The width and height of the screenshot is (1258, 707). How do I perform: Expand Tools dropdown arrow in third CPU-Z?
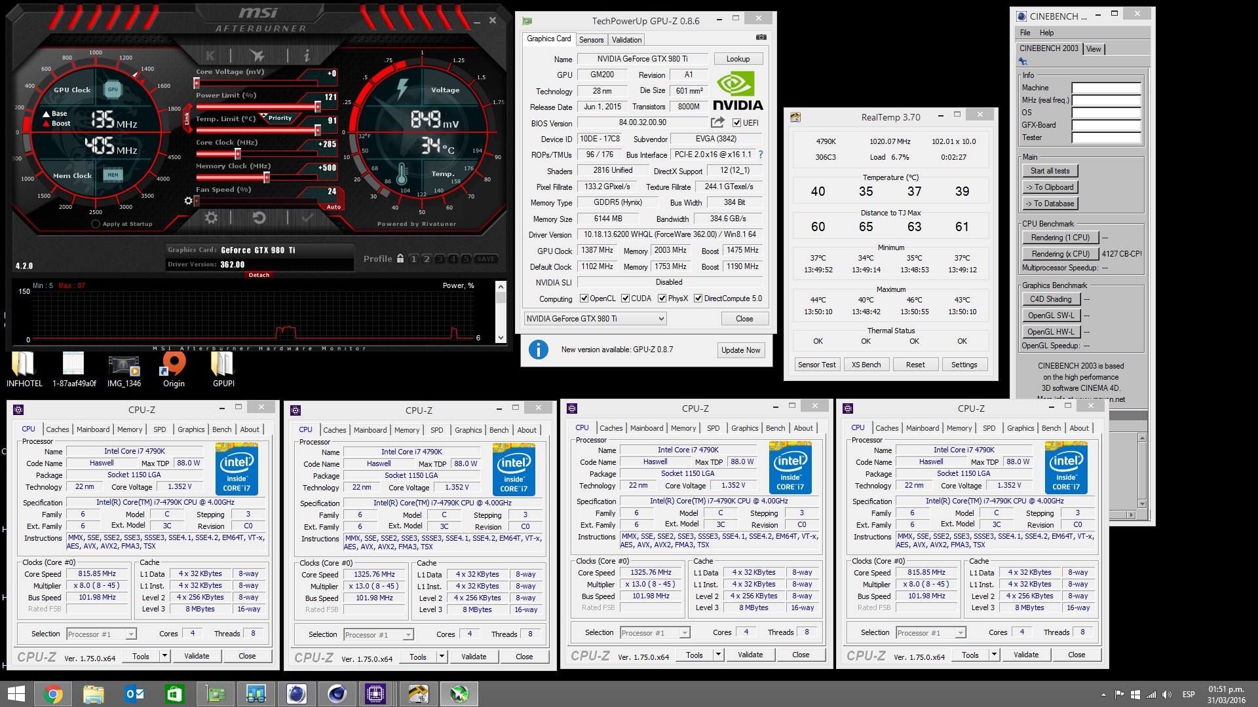pyautogui.click(x=718, y=655)
